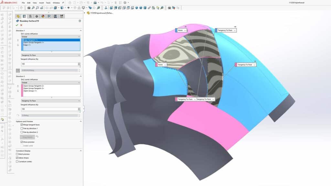Open the PropertyManager help icon
Viewport: 331px width, 186px height.
[x=80, y=21]
